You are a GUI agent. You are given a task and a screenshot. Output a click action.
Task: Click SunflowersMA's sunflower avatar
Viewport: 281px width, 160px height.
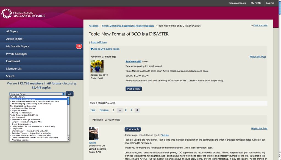(97, 66)
